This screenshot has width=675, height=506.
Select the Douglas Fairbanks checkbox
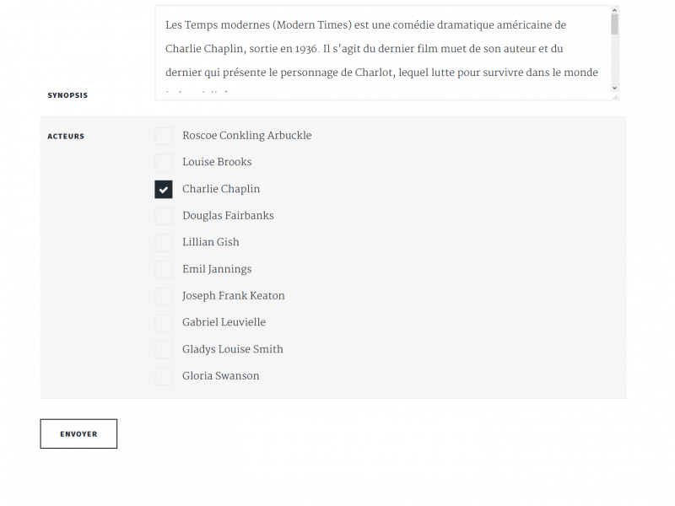(x=164, y=216)
